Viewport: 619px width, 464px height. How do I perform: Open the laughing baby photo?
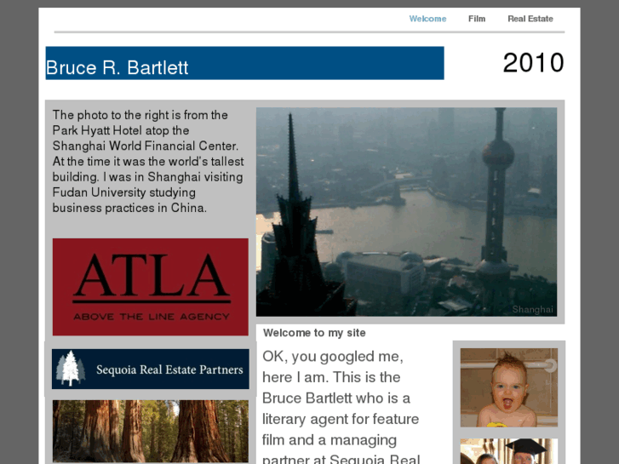tap(509, 387)
